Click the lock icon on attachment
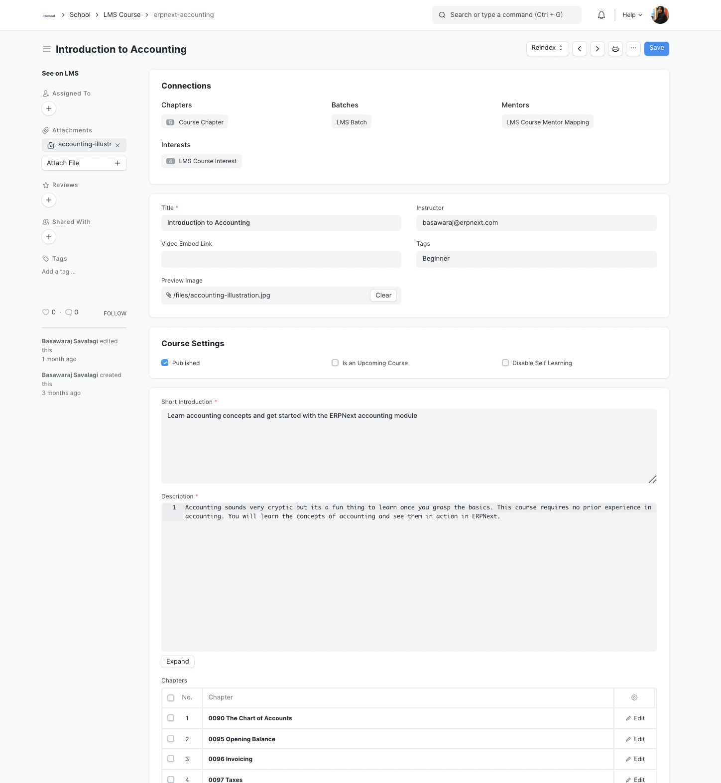The image size is (721, 783). coord(51,145)
